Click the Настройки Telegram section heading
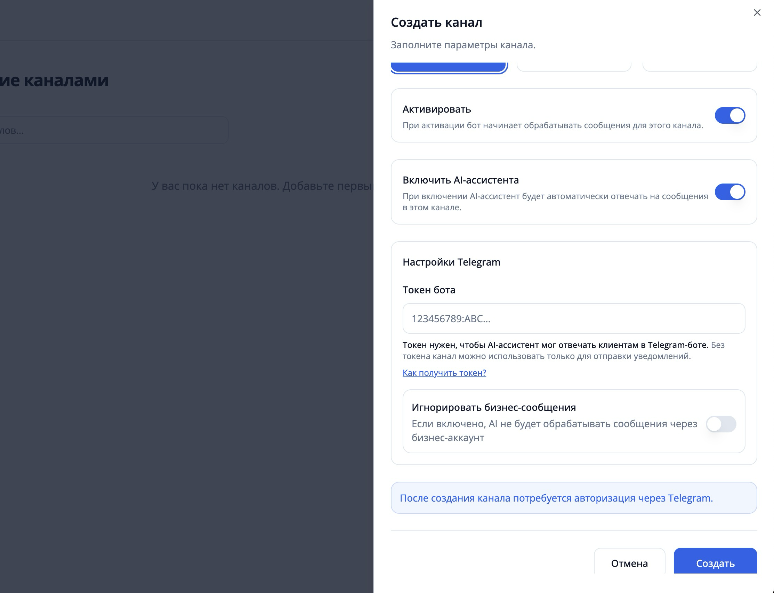774x593 pixels. [x=451, y=262]
